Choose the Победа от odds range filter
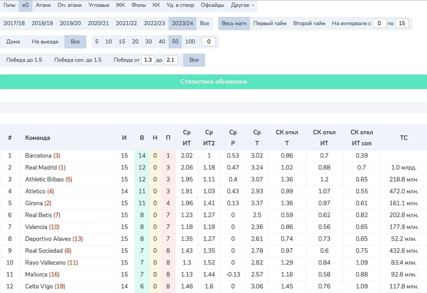 127,60
